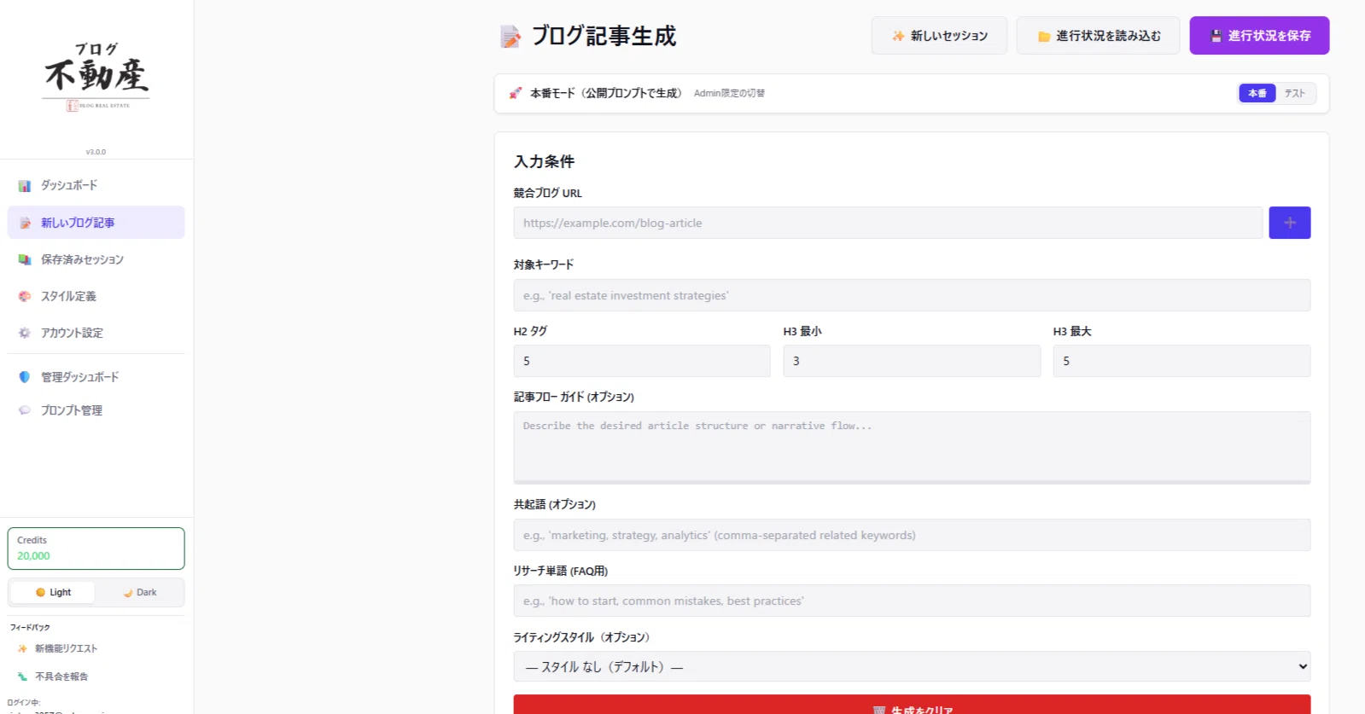
Task: Click the prompt management speech bubble icon
Action: [x=25, y=410]
